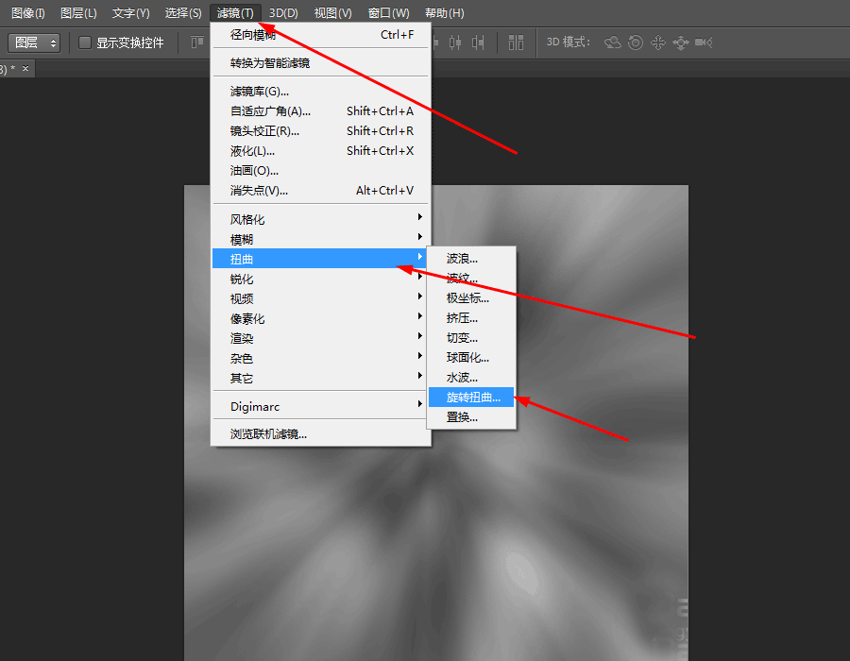The image size is (850, 661).
Task: Choose 旋转扭曲 from the distort submenu
Action: click(470, 397)
